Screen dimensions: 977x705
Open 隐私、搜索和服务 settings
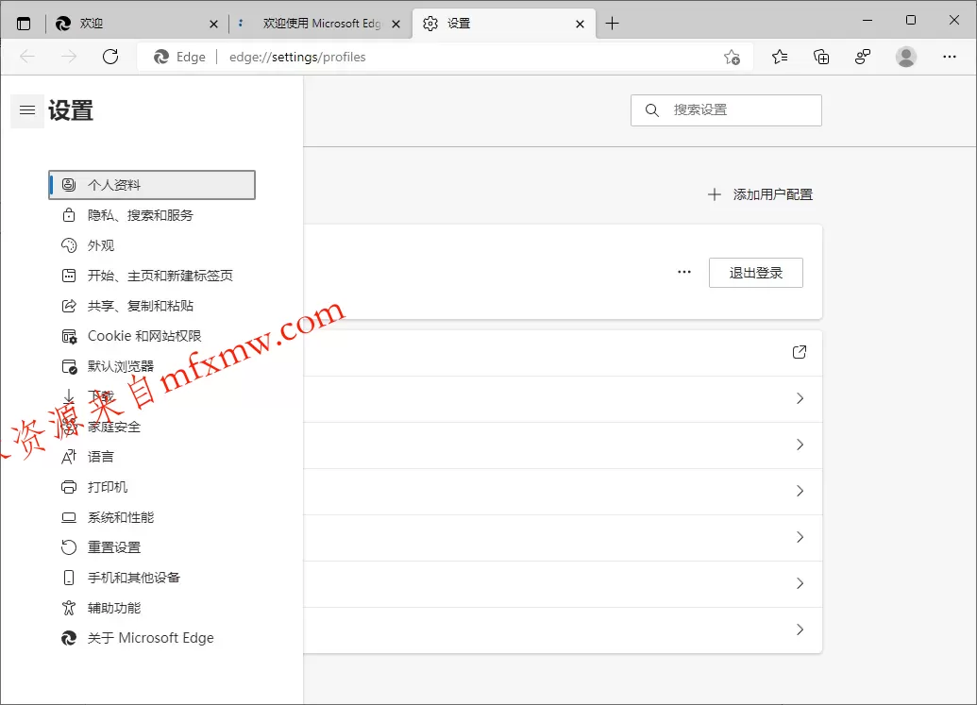152,215
